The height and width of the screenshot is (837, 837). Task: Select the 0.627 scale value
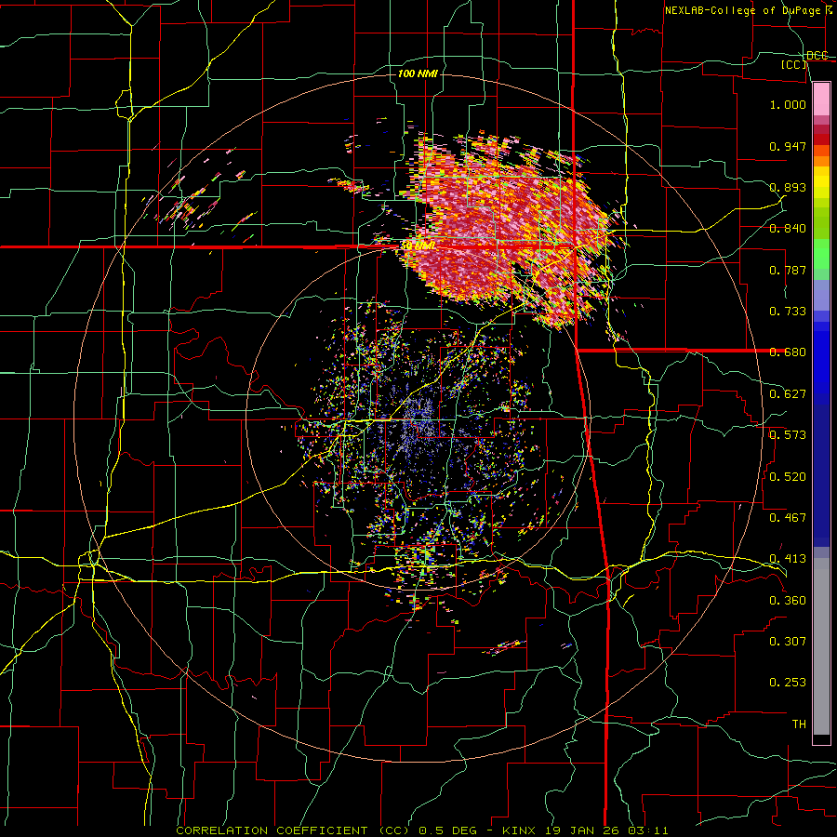tap(788, 394)
